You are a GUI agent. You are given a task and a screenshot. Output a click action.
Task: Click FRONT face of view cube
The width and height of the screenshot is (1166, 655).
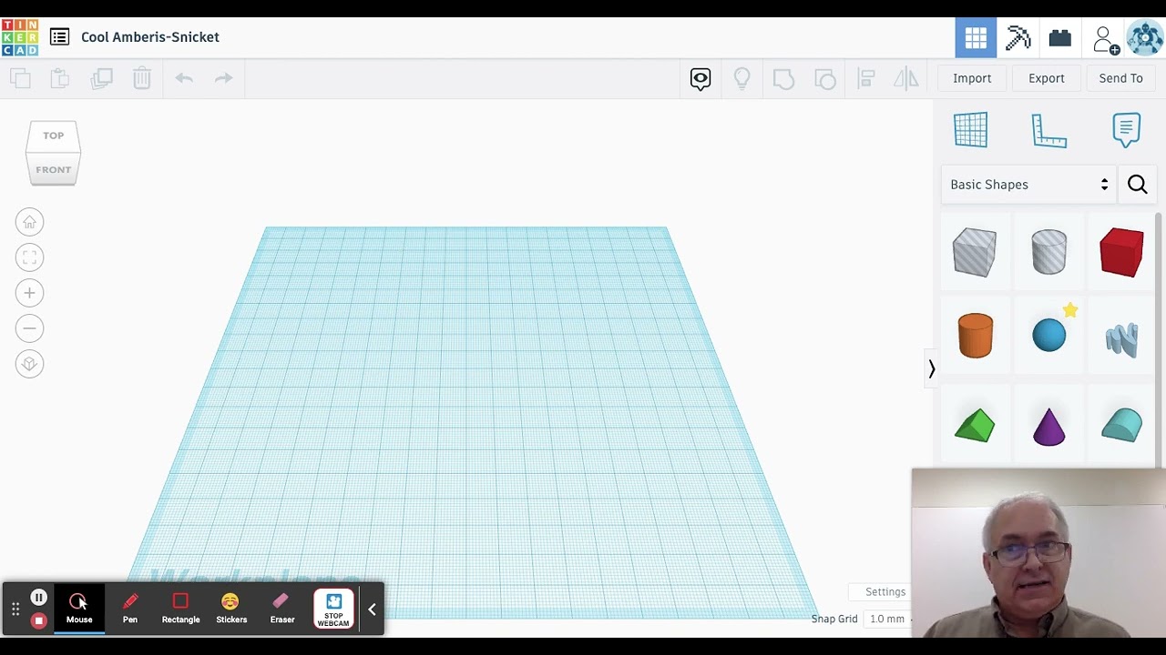[53, 169]
